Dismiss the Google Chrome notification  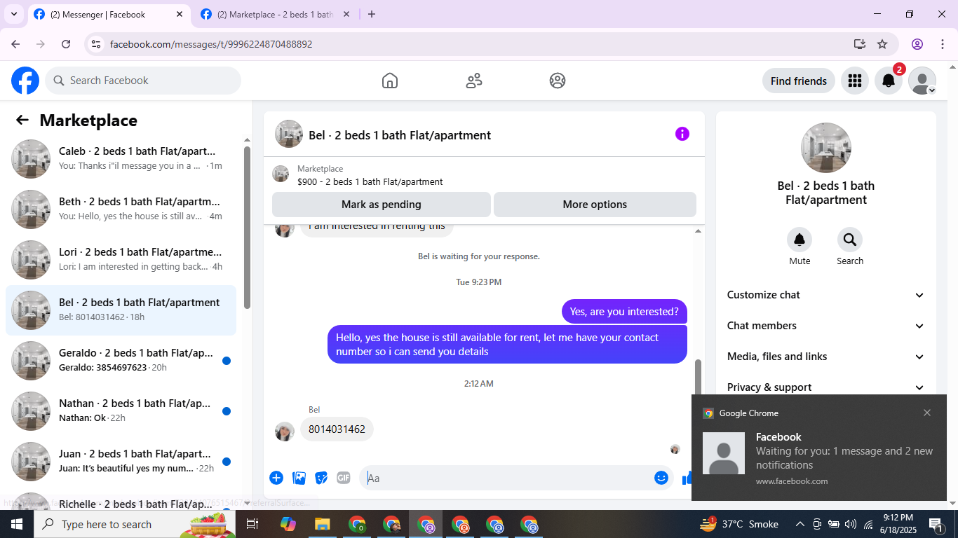(x=927, y=413)
